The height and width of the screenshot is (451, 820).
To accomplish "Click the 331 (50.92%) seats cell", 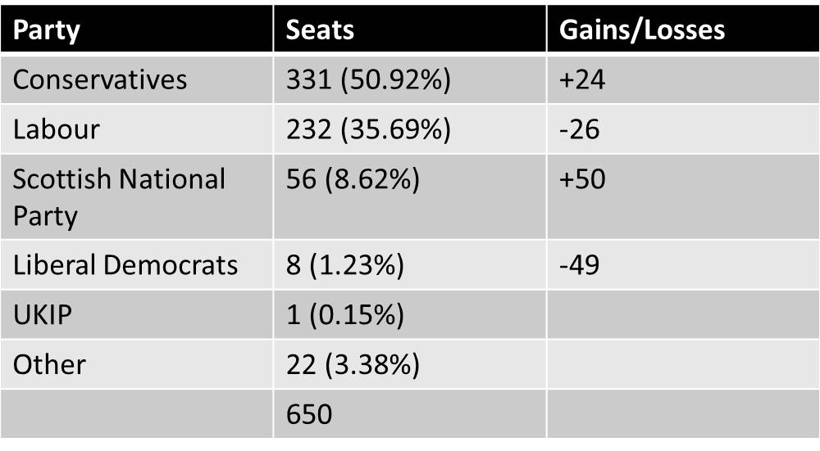I will 369,79.
